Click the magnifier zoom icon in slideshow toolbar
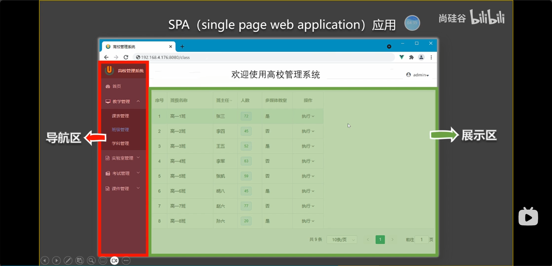 91,261
